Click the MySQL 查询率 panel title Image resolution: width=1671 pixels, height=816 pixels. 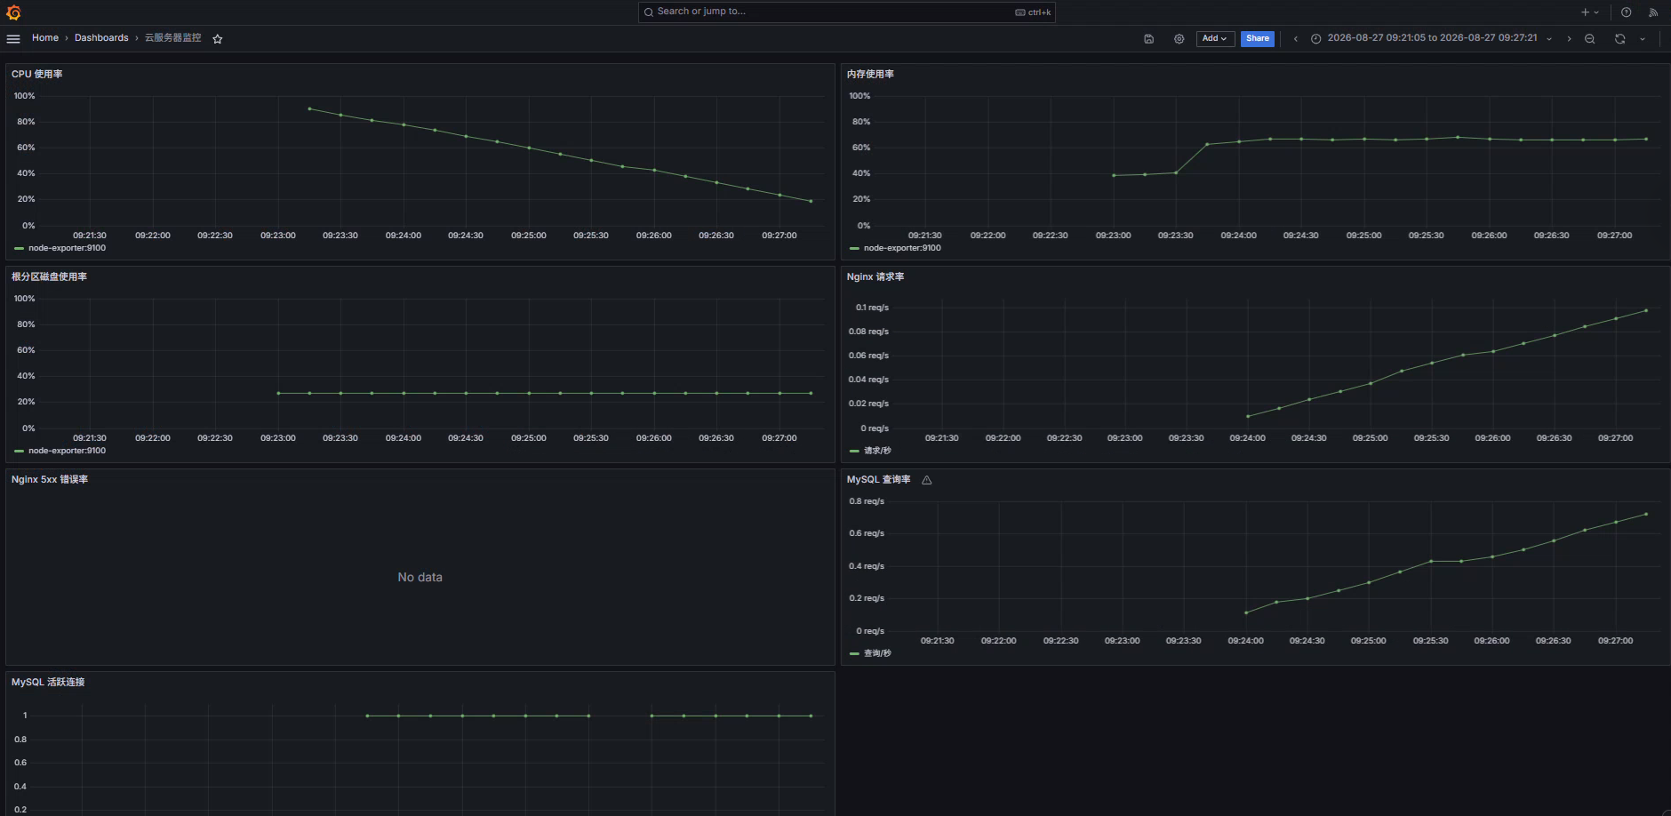pyautogui.click(x=878, y=480)
